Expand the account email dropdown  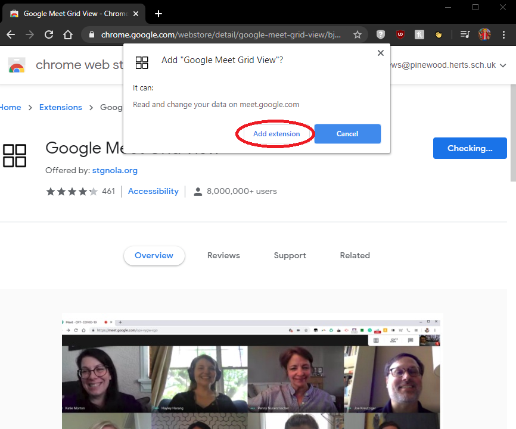[x=503, y=65]
